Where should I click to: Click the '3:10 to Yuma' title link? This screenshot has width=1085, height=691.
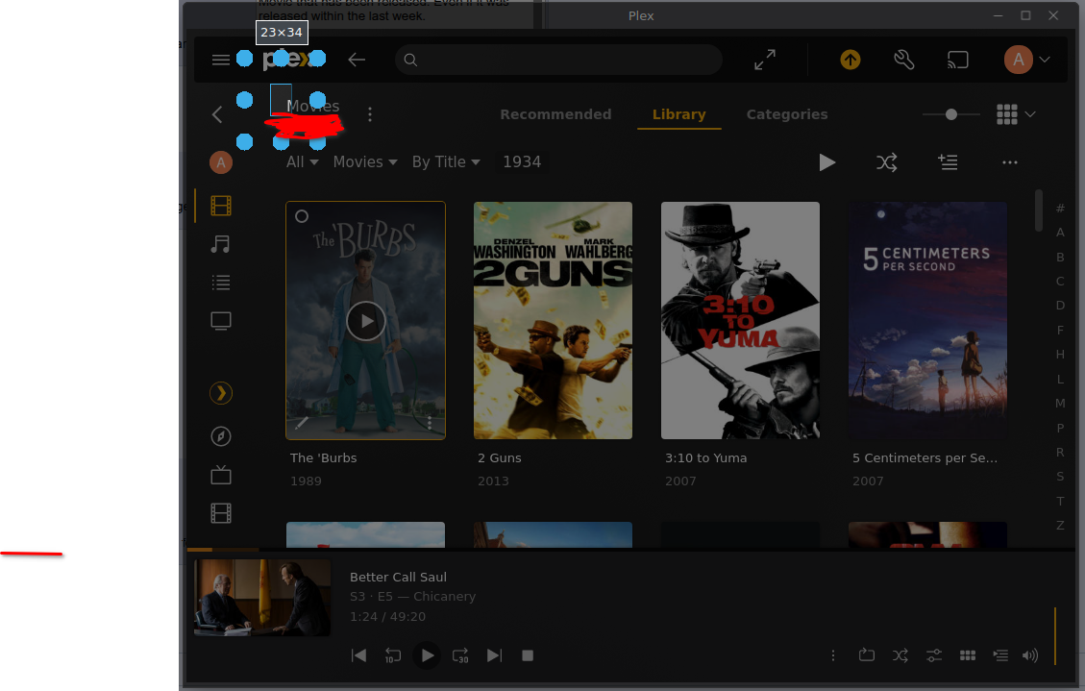click(705, 457)
